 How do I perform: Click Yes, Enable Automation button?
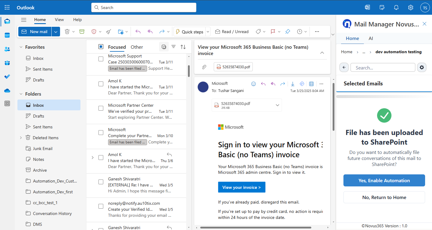pos(384,180)
